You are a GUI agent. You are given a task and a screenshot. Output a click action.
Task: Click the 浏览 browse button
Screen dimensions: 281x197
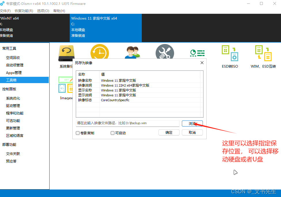point(192,123)
